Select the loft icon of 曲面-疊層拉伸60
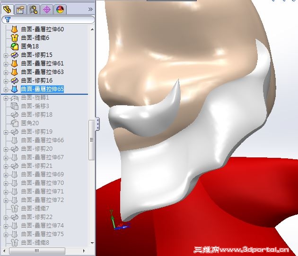Viewport: 298px width, 256px height. (15, 29)
